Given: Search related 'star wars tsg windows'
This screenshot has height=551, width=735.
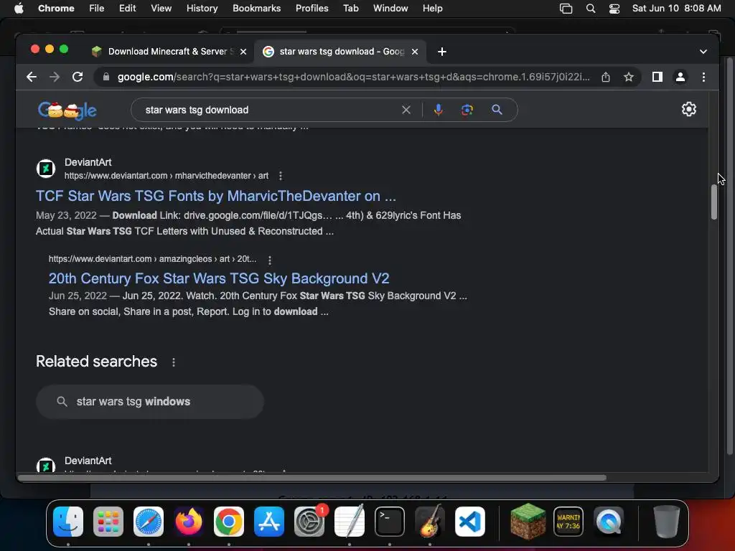Looking at the screenshot, I should pyautogui.click(x=149, y=402).
